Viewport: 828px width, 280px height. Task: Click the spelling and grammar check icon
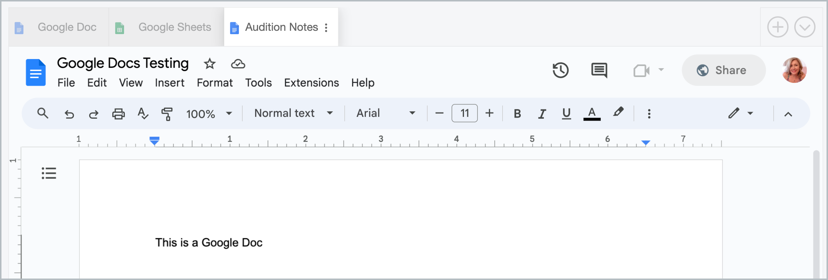[143, 114]
